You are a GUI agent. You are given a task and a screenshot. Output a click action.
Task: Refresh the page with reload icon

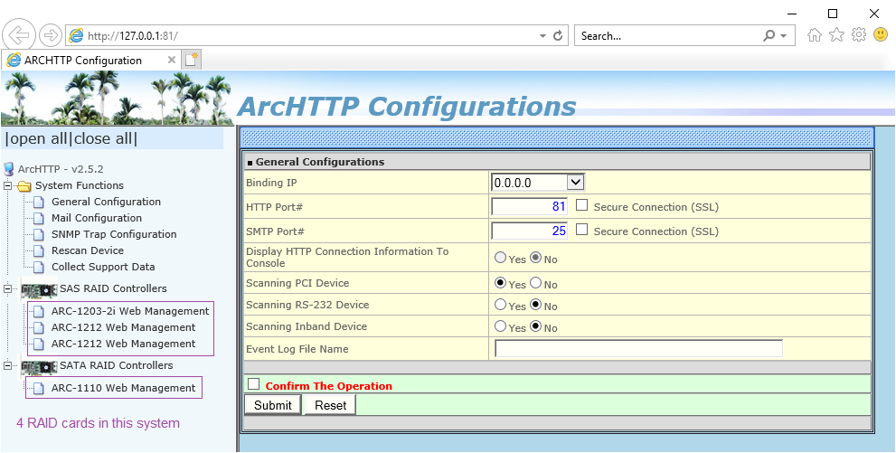click(x=558, y=36)
